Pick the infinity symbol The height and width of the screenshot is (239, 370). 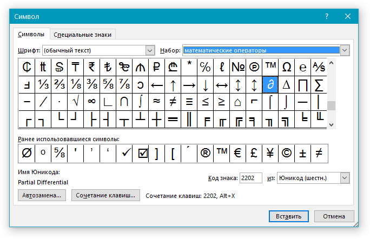(x=91, y=102)
